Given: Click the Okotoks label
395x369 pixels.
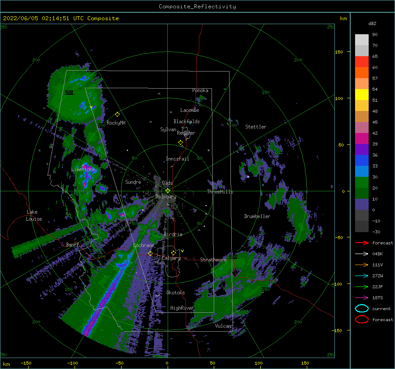Looking at the screenshot, I should tap(176, 293).
